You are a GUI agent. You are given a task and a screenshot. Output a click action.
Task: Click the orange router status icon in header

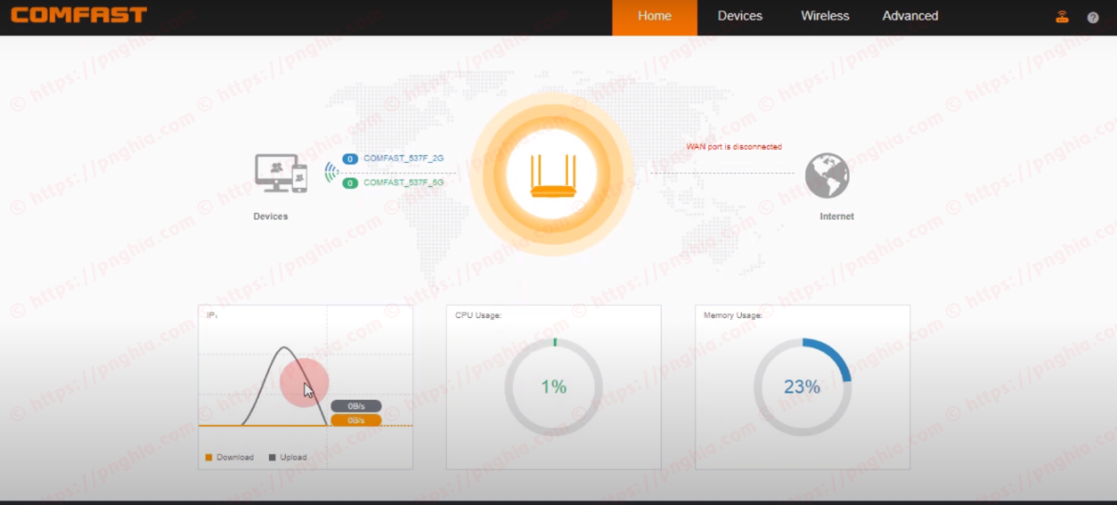coord(1062,17)
